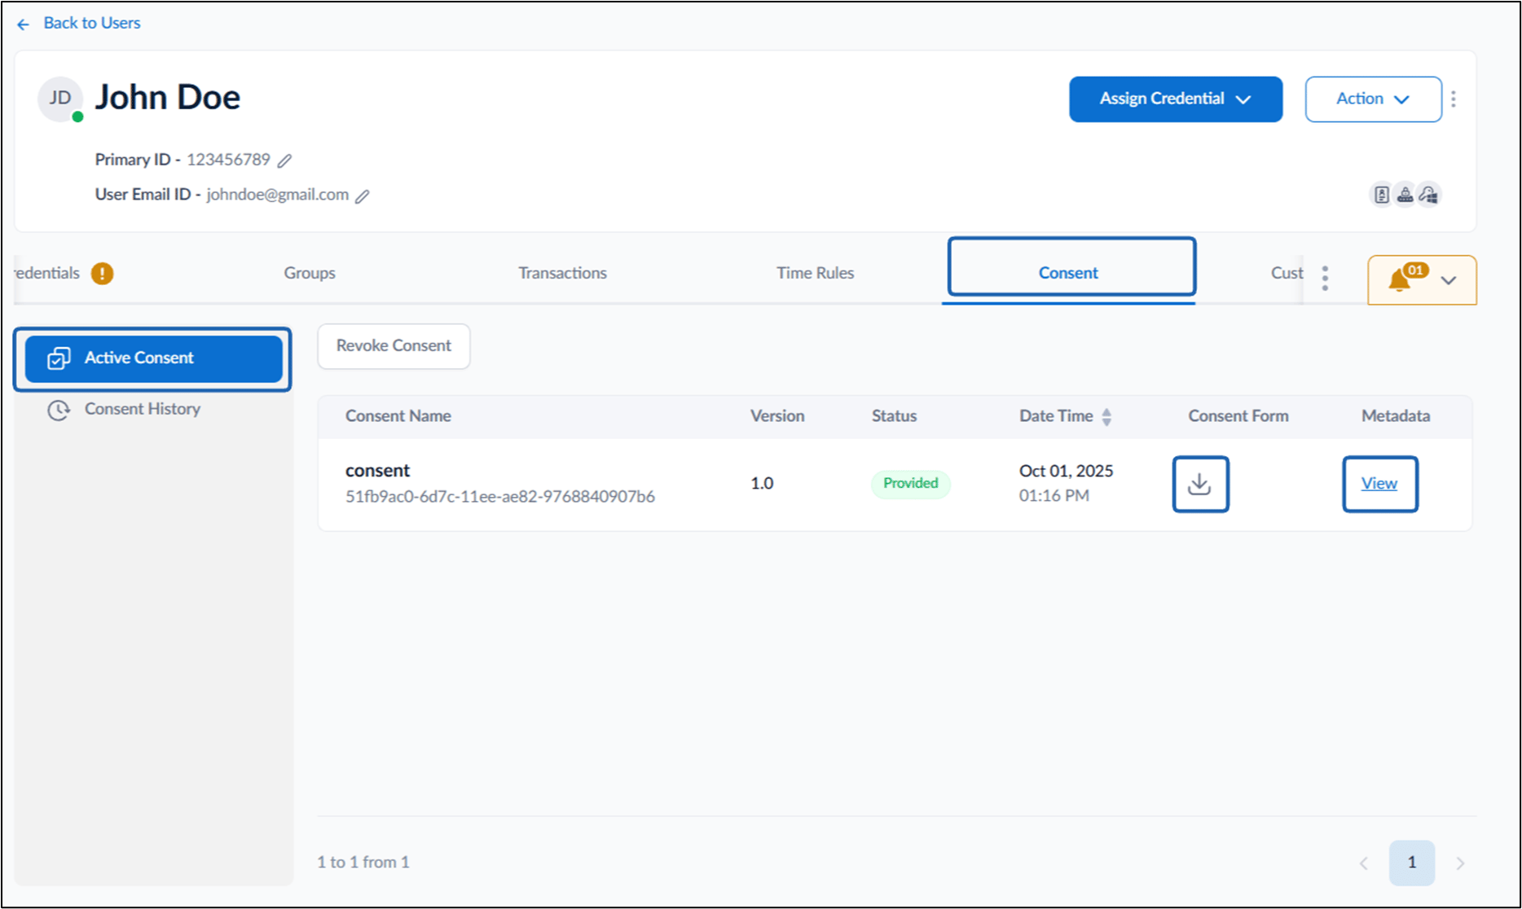Click the johndoe@gmail.com email text
The width and height of the screenshot is (1522, 909).
point(277,195)
